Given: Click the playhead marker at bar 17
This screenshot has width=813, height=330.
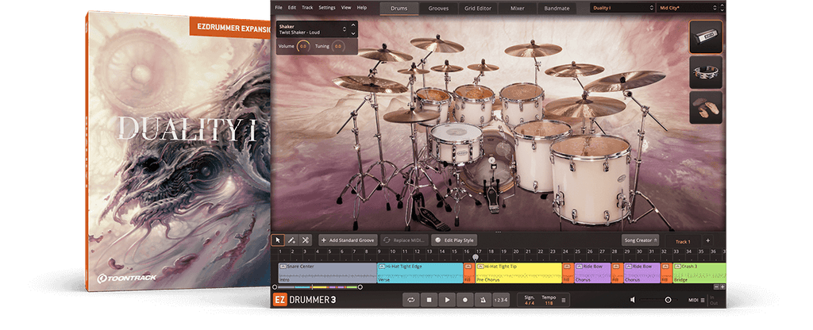Looking at the screenshot, I should point(476,257).
